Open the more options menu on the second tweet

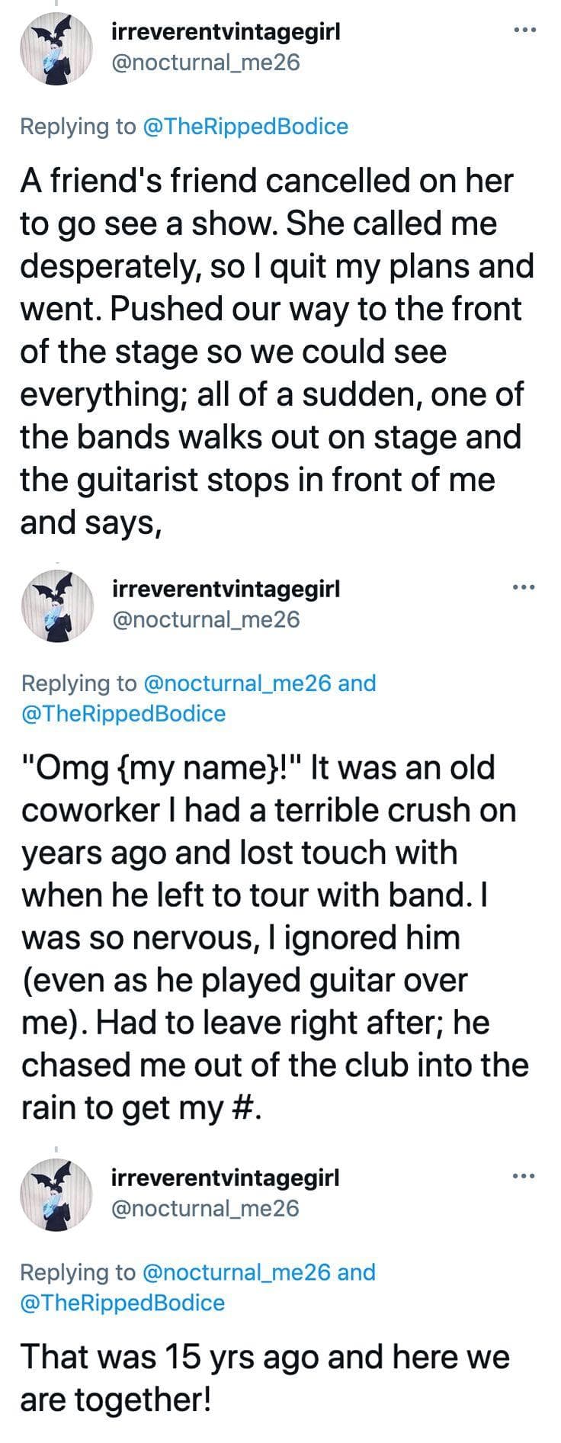click(524, 587)
